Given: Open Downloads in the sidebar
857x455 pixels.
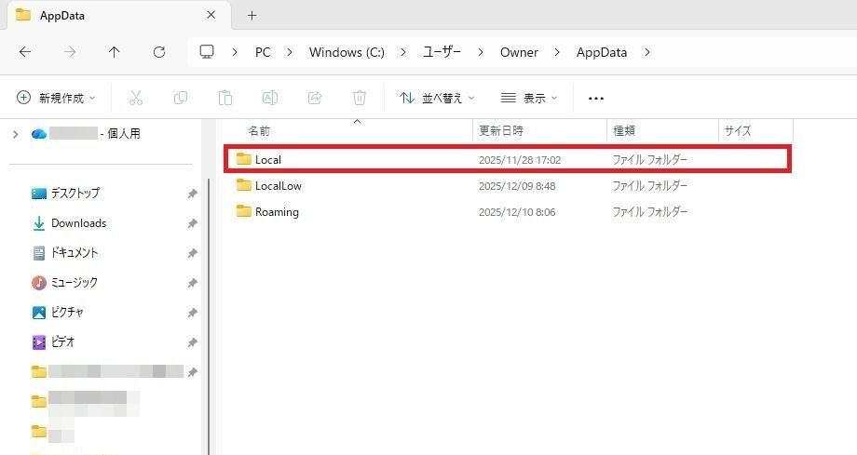Looking at the screenshot, I should [78, 223].
